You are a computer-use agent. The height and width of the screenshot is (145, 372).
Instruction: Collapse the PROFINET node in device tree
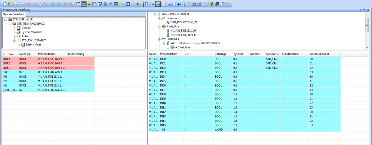[159, 39]
